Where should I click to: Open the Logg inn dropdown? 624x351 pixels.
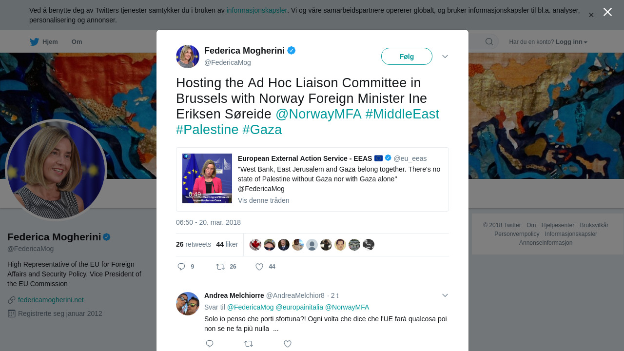(x=571, y=42)
